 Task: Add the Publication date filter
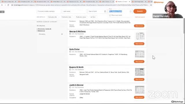pos(66,17)
